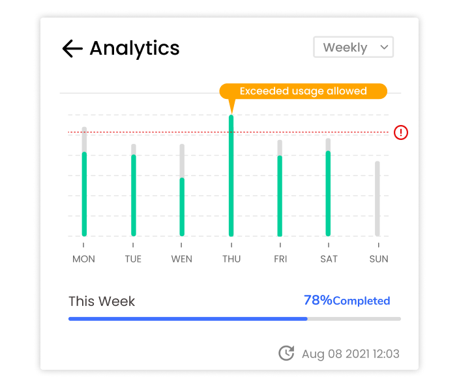
Task: Click the red dotted usage limit line
Action: click(228, 132)
